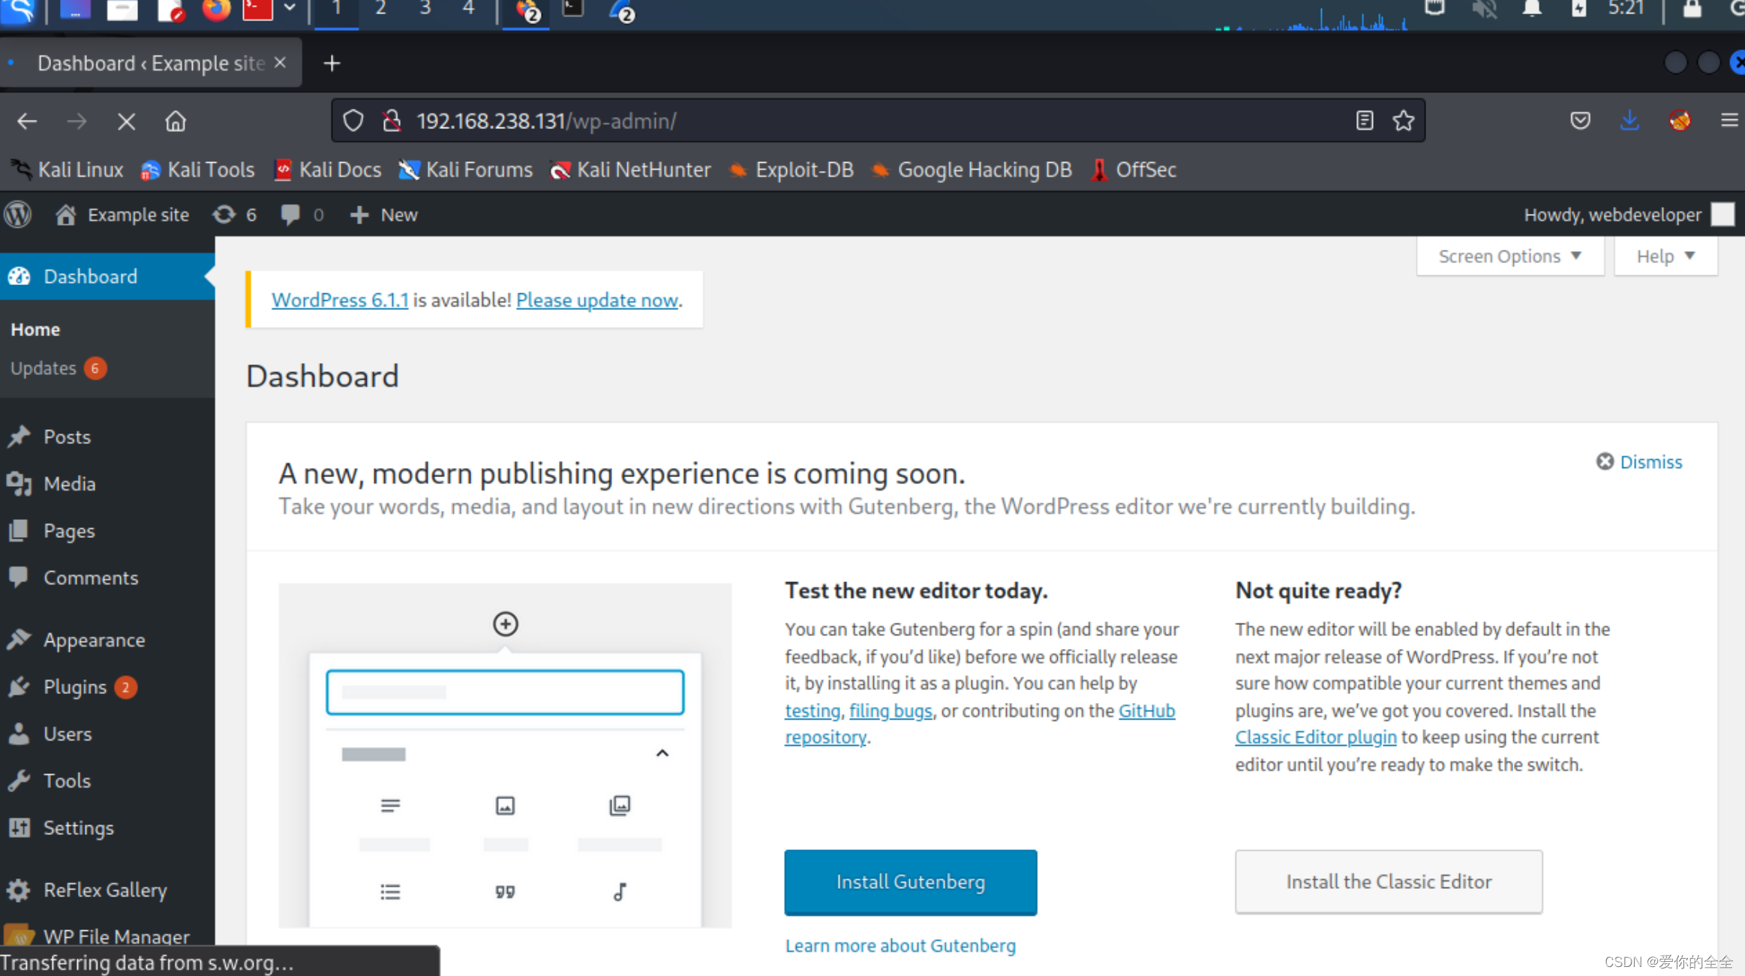Screen dimensions: 1745x976
Task: Click the Install Gutenberg button
Action: coord(910,881)
